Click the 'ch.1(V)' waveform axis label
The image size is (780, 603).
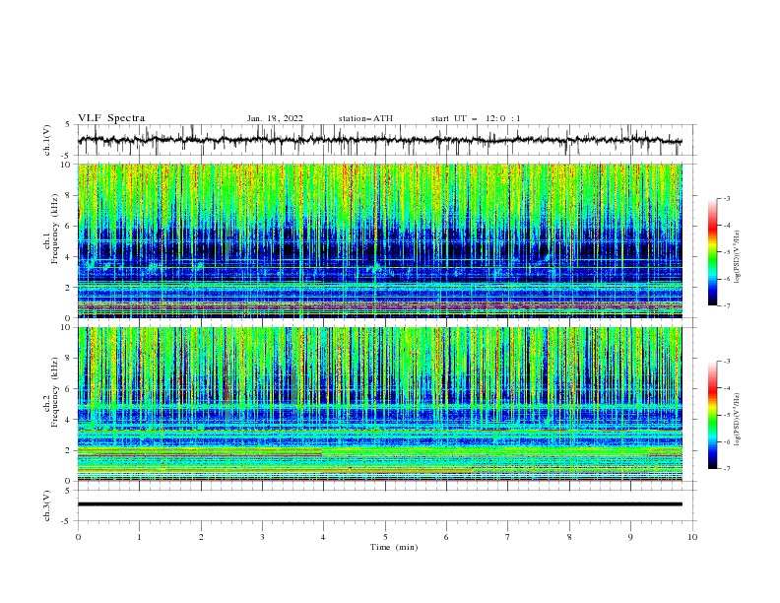tap(47, 140)
